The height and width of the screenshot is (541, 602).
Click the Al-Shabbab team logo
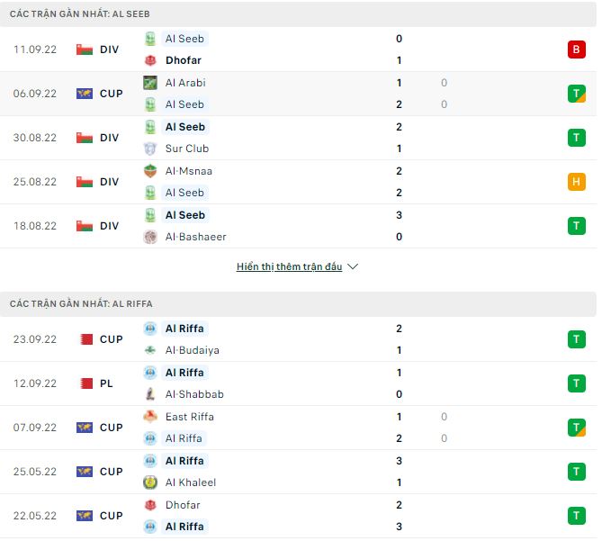150,394
